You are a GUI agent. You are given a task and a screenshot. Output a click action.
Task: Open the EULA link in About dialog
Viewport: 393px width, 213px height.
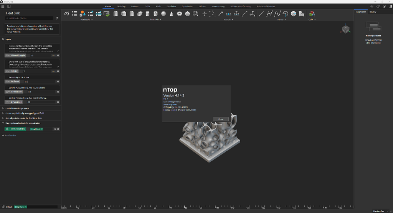pos(166,99)
